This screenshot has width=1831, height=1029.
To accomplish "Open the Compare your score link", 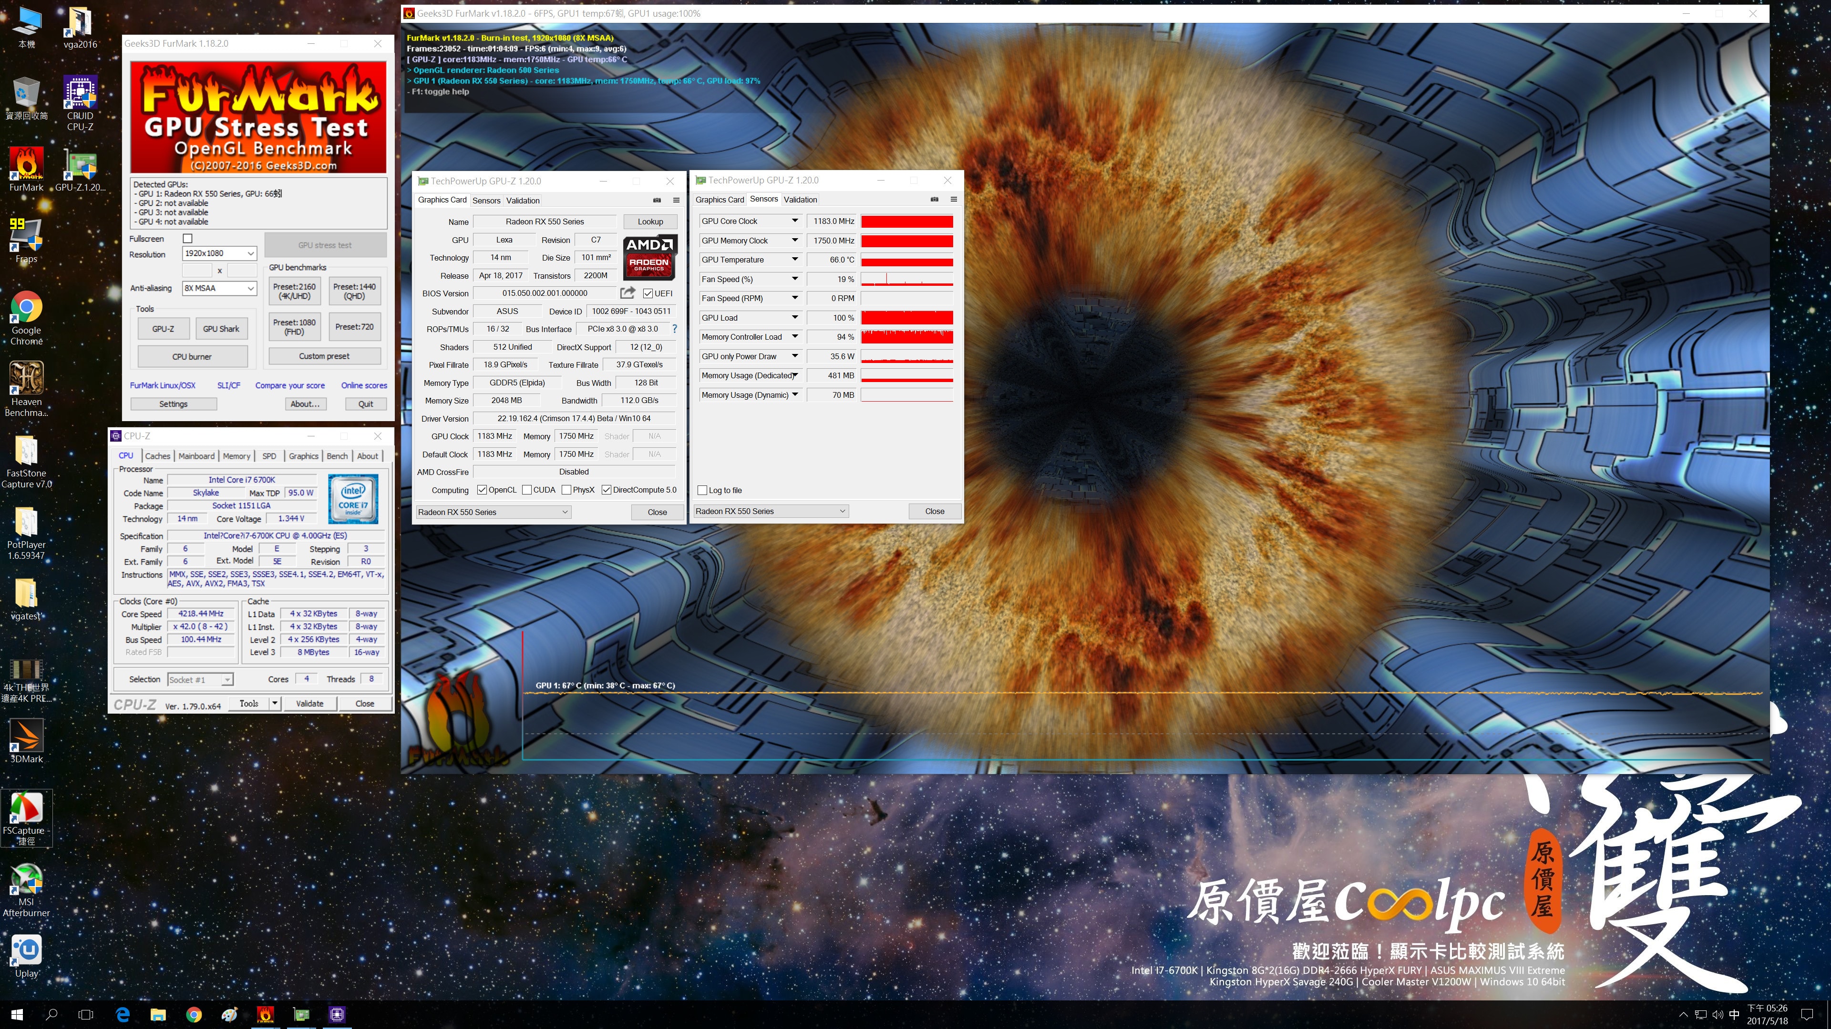I will (x=290, y=385).
